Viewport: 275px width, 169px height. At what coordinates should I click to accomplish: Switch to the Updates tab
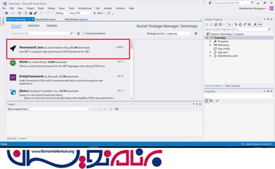coord(52,26)
